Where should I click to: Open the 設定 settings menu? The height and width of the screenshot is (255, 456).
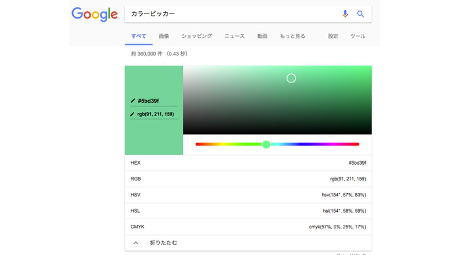(x=332, y=36)
